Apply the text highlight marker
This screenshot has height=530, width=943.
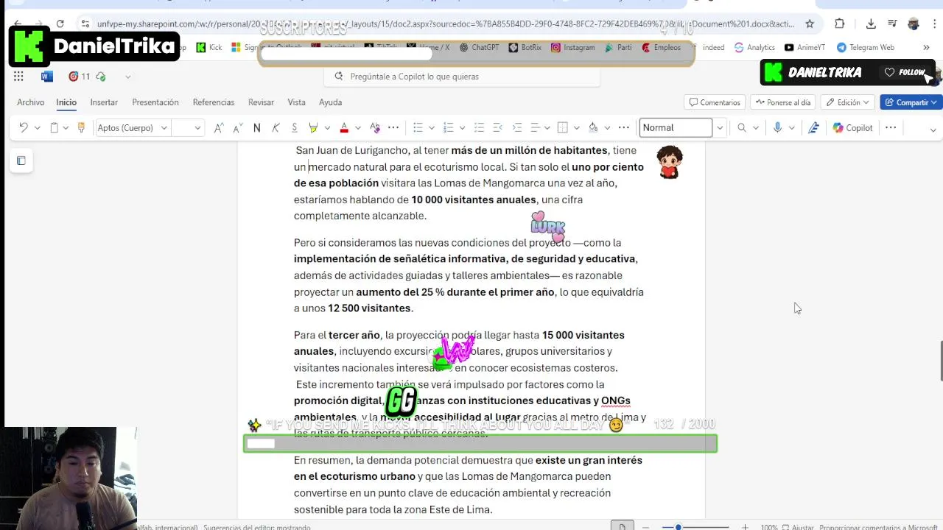click(313, 128)
